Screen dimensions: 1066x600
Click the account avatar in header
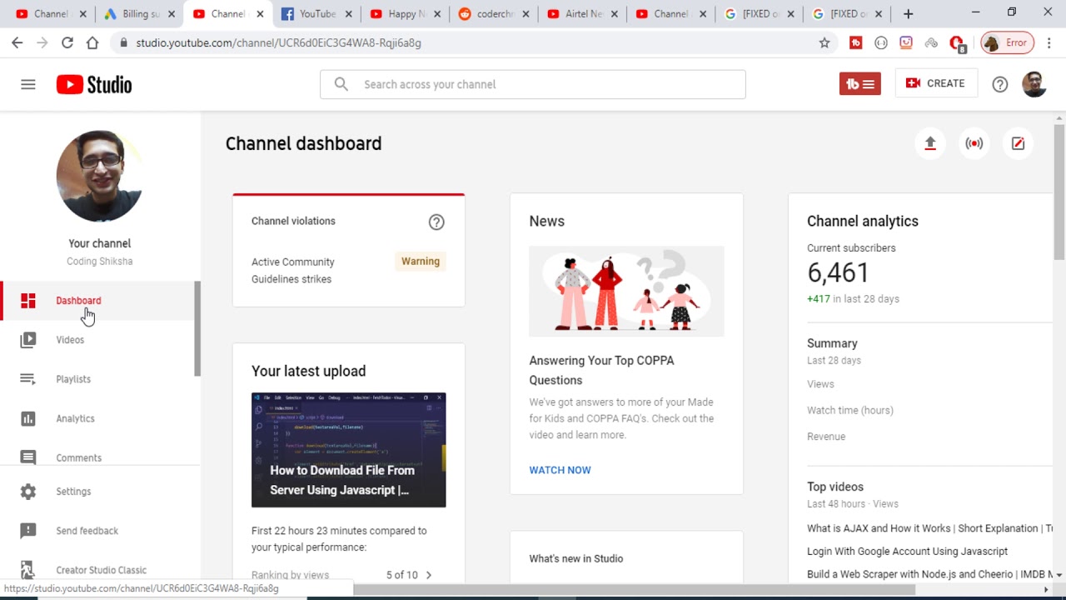(x=1034, y=84)
